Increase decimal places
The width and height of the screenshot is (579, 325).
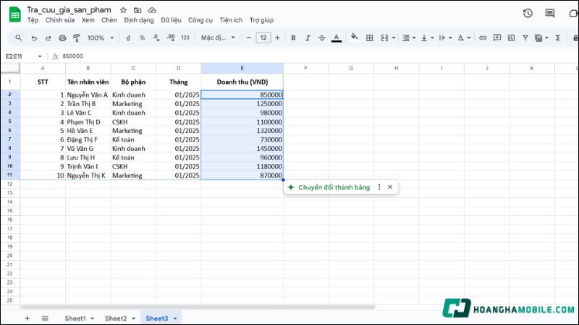click(x=171, y=38)
